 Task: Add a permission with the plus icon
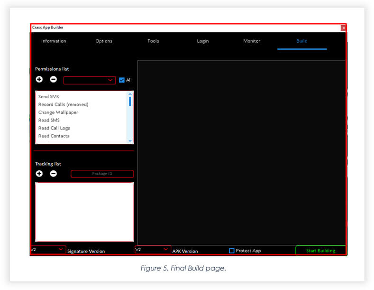click(39, 79)
